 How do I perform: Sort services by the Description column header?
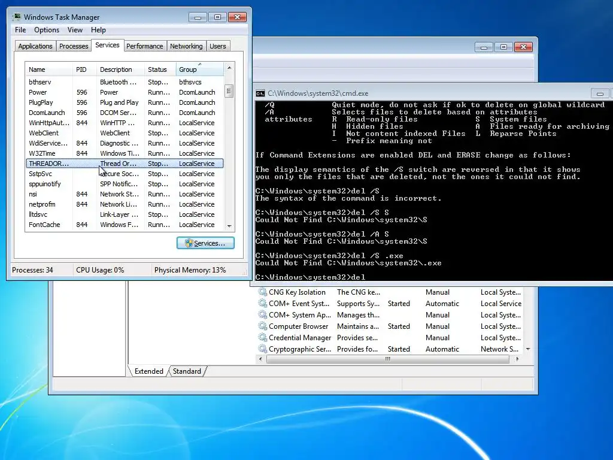point(120,69)
